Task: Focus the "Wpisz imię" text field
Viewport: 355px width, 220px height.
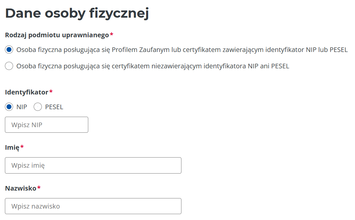Action: pyautogui.click(x=93, y=165)
